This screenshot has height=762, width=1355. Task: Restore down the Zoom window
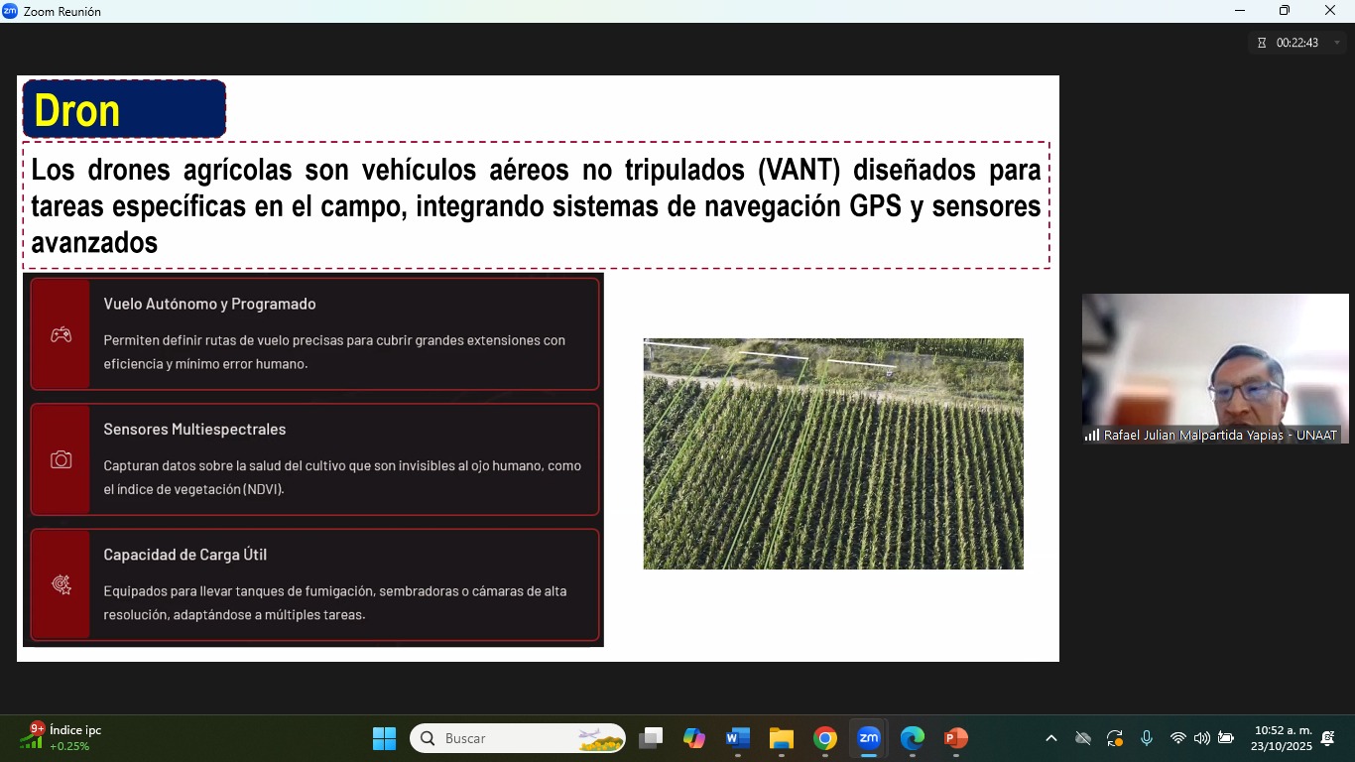coord(1285,11)
